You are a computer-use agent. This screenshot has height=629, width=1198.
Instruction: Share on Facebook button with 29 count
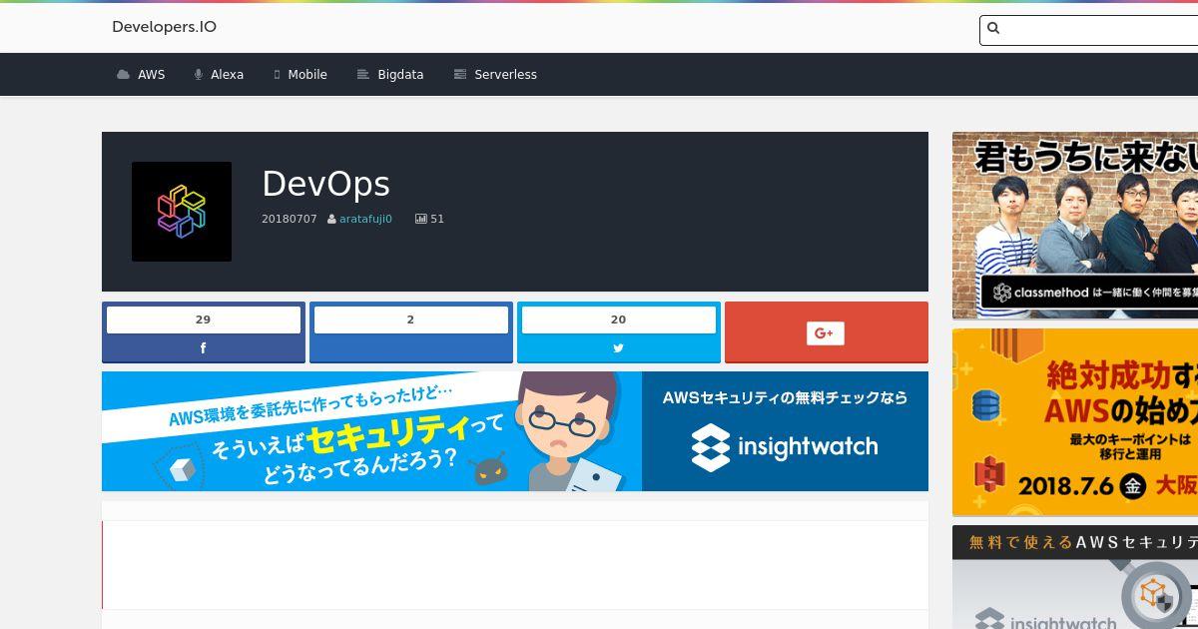tap(204, 331)
